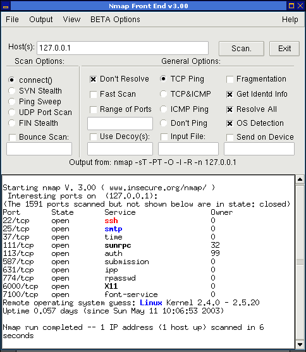Click the blue Linux OS guess text
Viewport: 306px width, 352px height.
[151, 303]
